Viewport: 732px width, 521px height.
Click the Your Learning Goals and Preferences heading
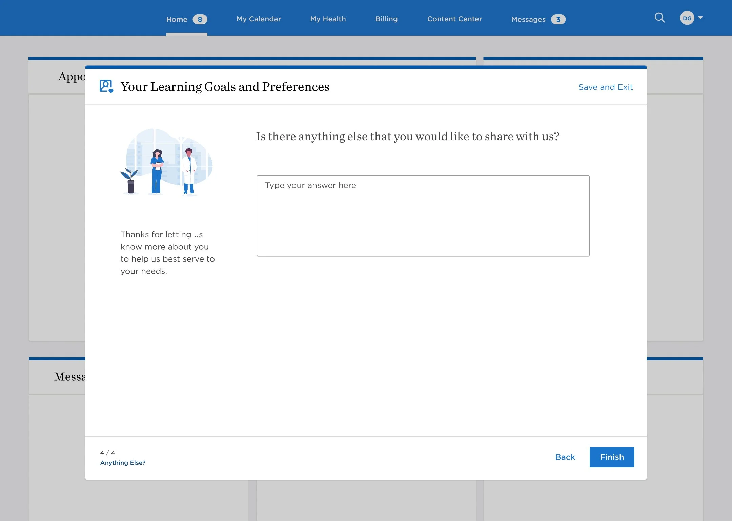tap(225, 87)
